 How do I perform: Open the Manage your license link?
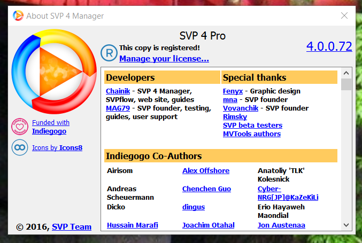tap(164, 59)
